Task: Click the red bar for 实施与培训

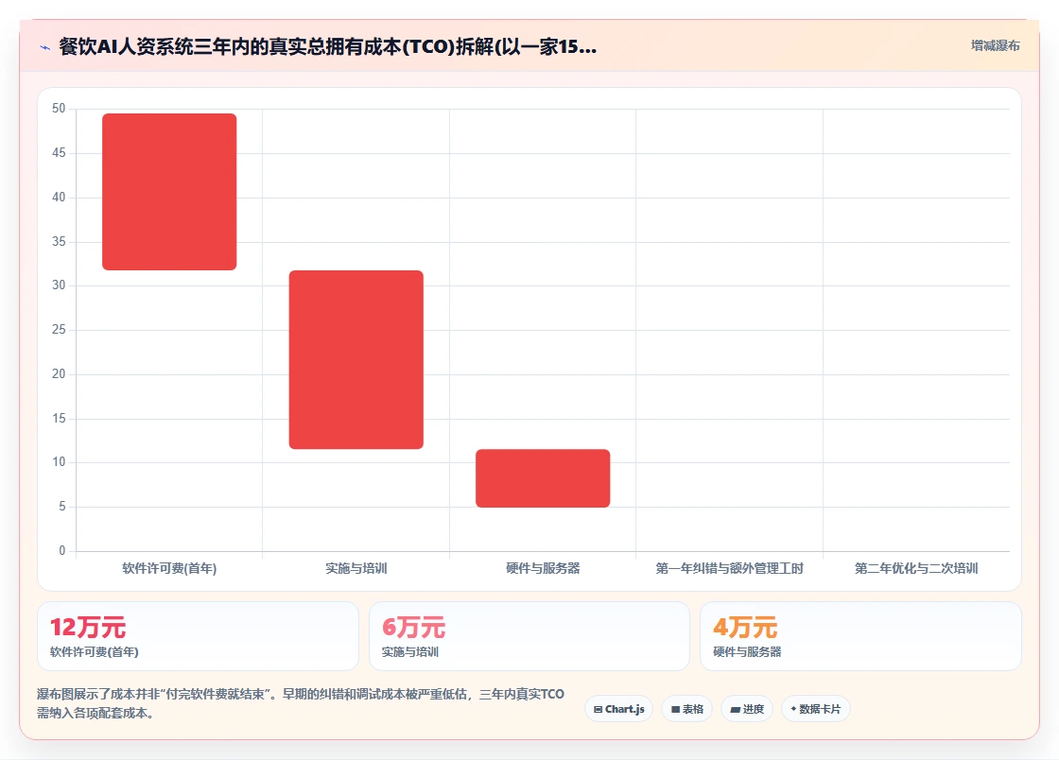Action: click(x=356, y=359)
